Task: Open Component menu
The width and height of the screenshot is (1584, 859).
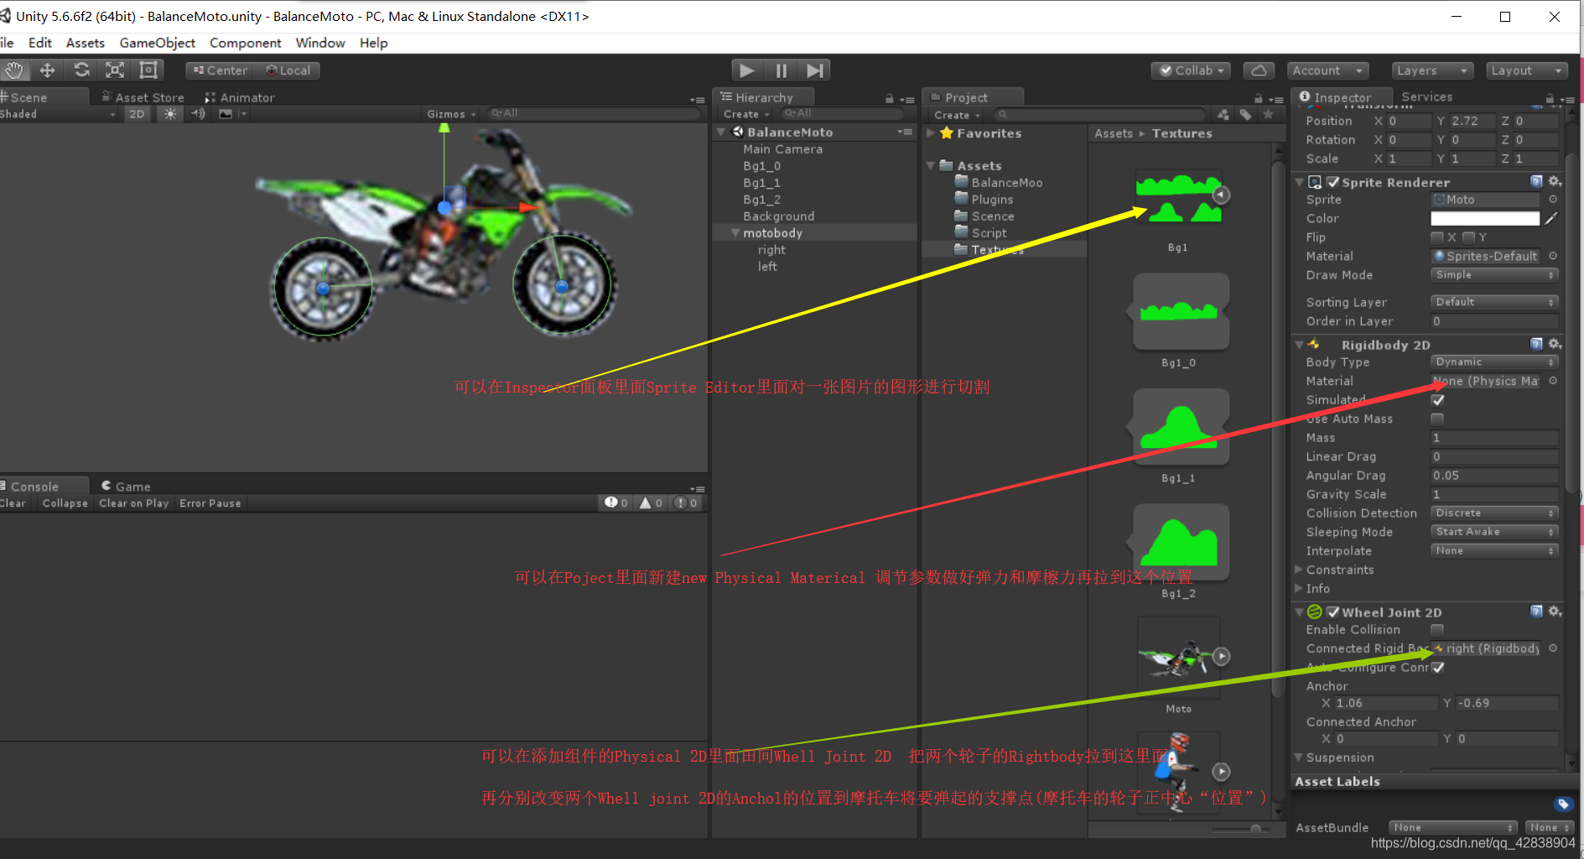Action: pyautogui.click(x=245, y=43)
